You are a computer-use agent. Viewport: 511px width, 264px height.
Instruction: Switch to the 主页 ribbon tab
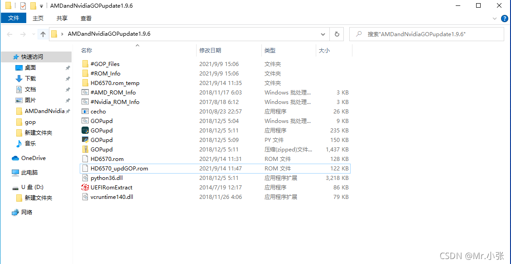tap(38, 19)
